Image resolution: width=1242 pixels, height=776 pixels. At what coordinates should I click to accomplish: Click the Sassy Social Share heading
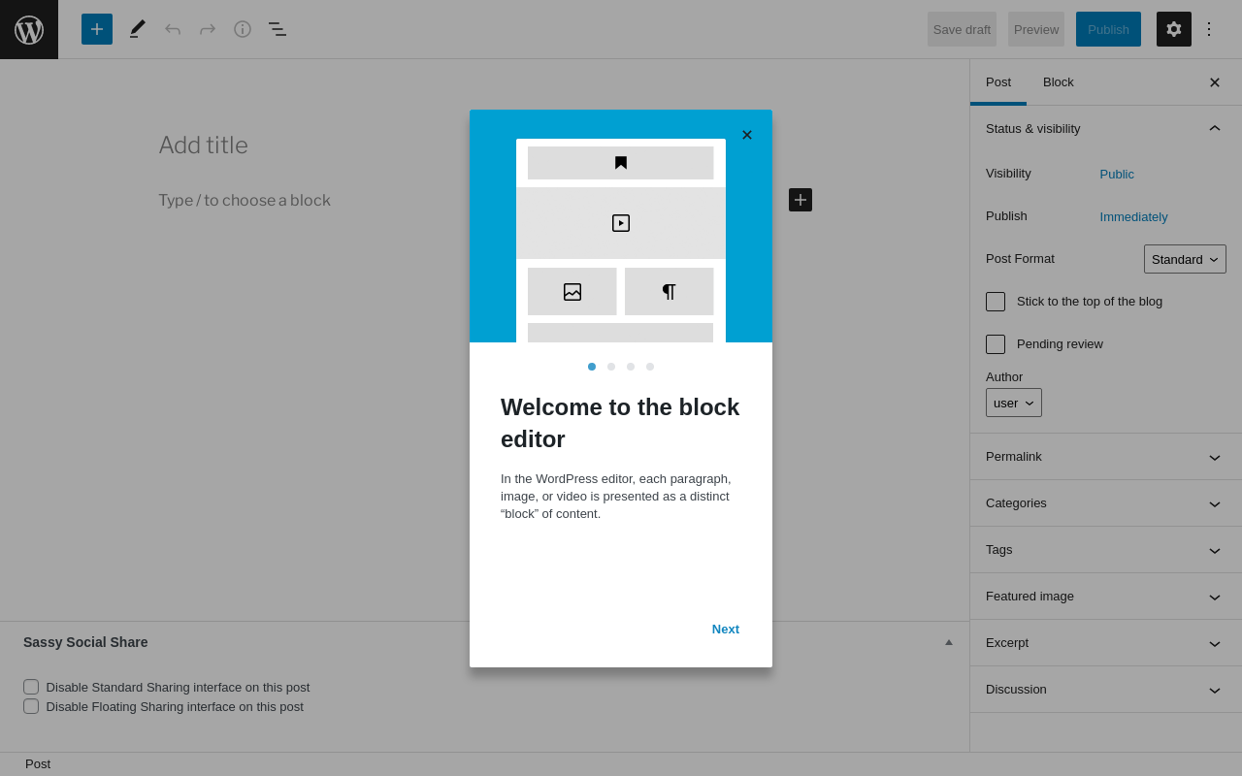click(x=85, y=642)
